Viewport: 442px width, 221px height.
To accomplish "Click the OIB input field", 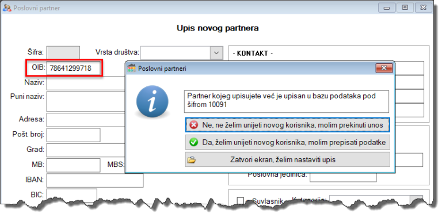I will tap(73, 68).
